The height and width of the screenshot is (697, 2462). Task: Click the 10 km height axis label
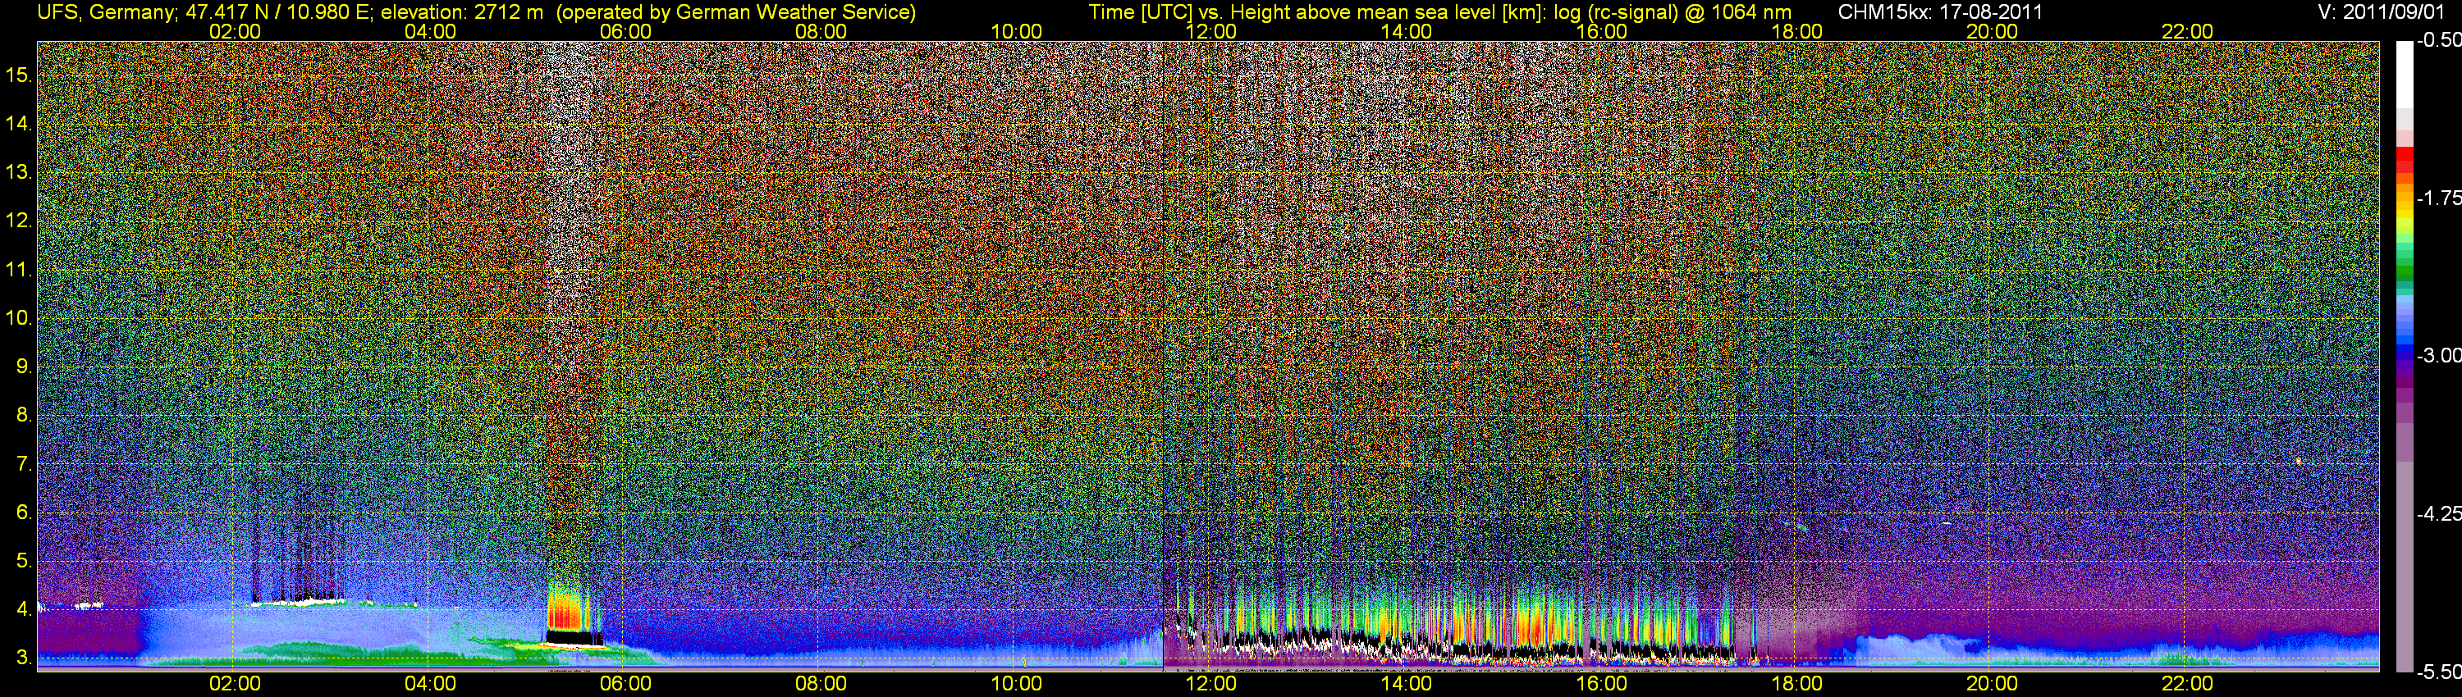[x=19, y=318]
